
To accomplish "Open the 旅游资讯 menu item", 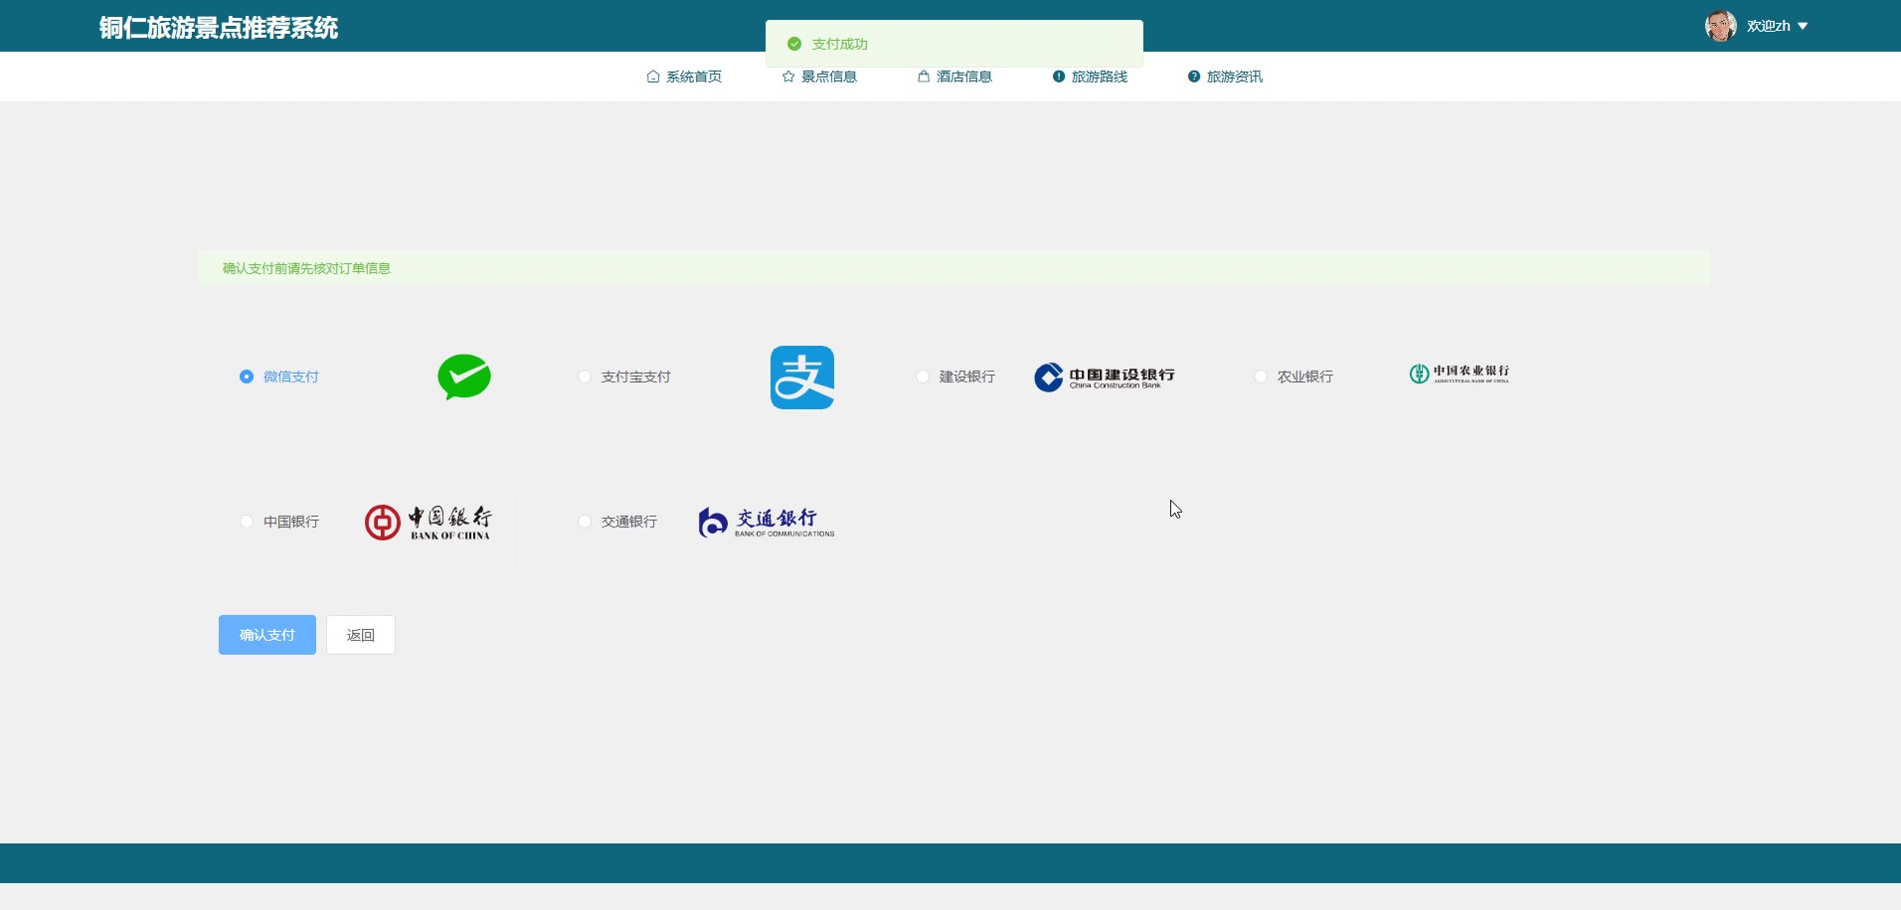I will point(1225,76).
